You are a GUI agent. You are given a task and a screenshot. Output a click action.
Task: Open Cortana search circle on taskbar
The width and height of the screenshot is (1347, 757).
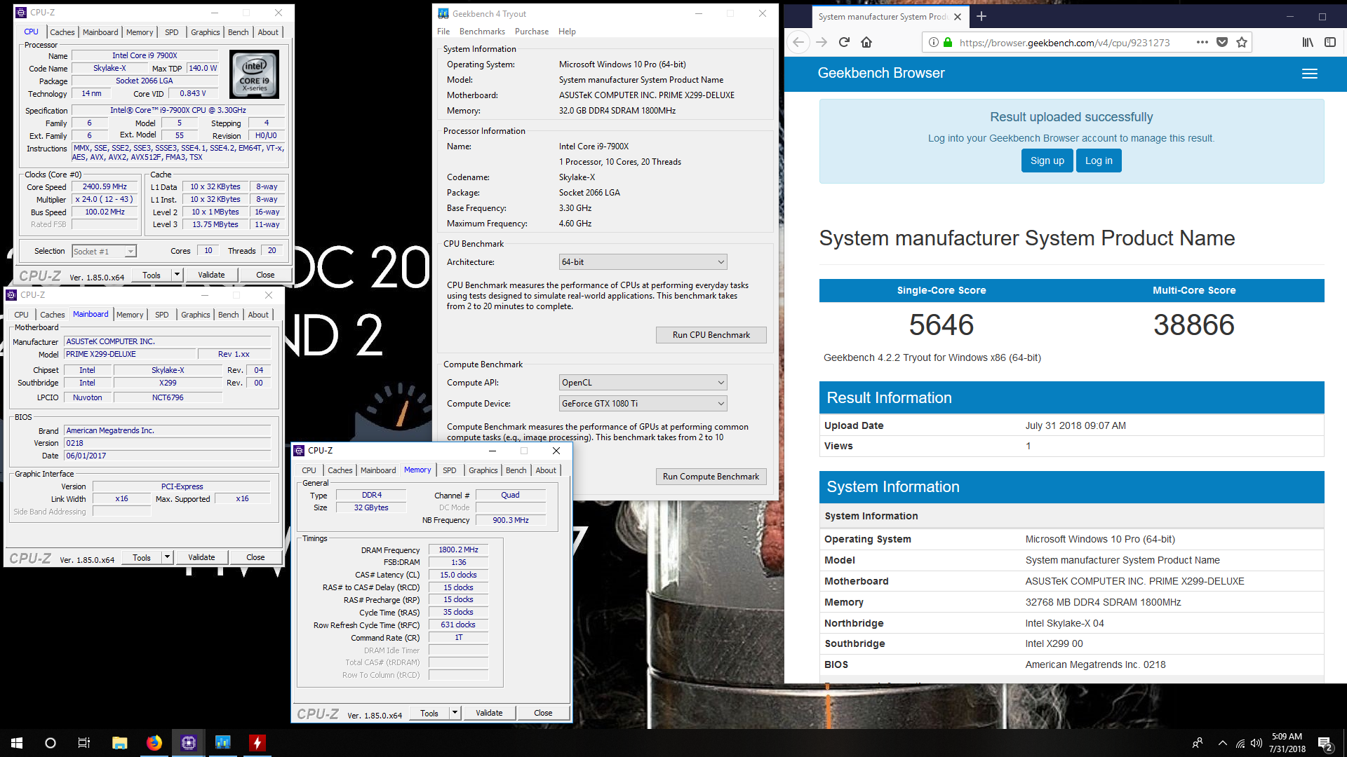pyautogui.click(x=50, y=743)
